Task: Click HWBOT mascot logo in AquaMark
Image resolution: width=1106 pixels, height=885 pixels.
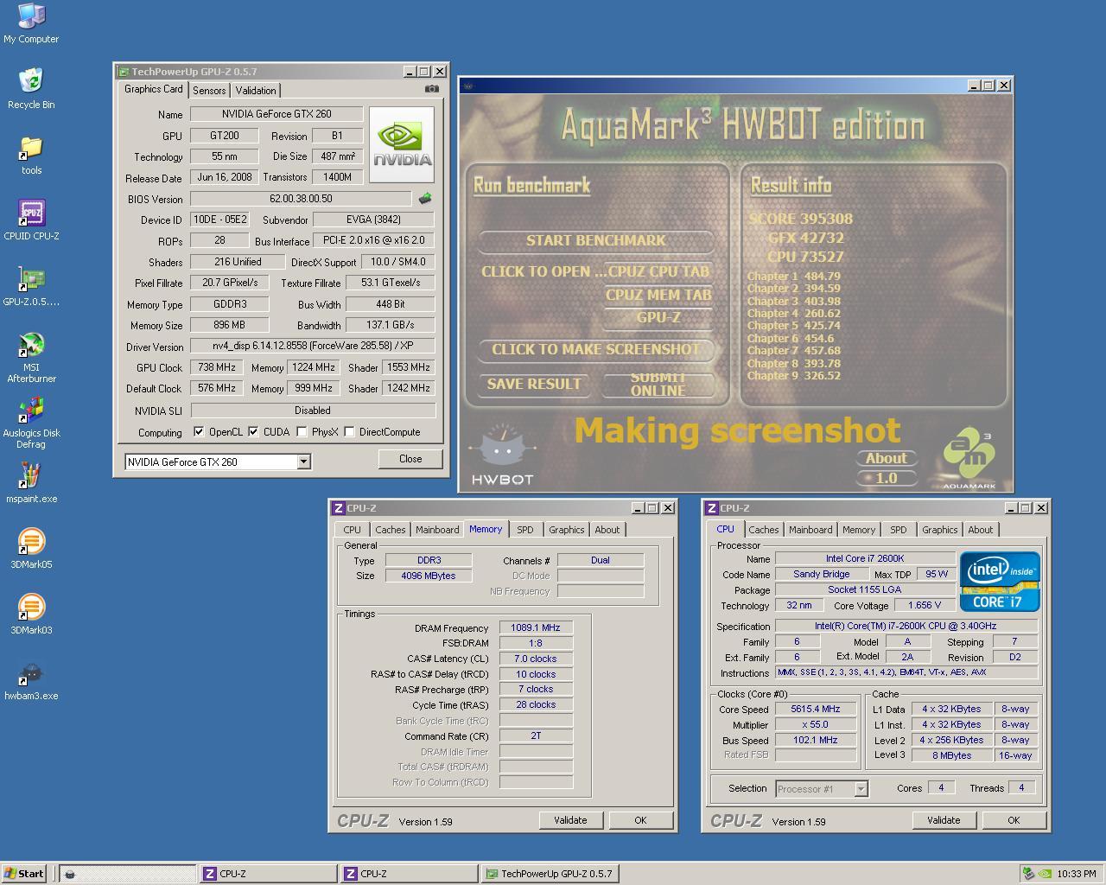Action: [x=502, y=454]
